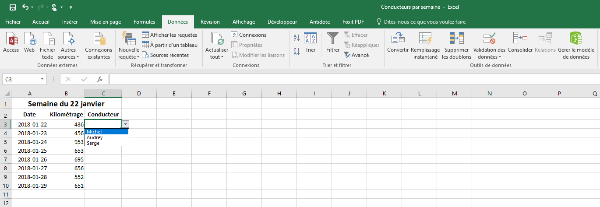Open Nouvelle requête dropdown
The width and height of the screenshot is (600, 207).
point(129,46)
